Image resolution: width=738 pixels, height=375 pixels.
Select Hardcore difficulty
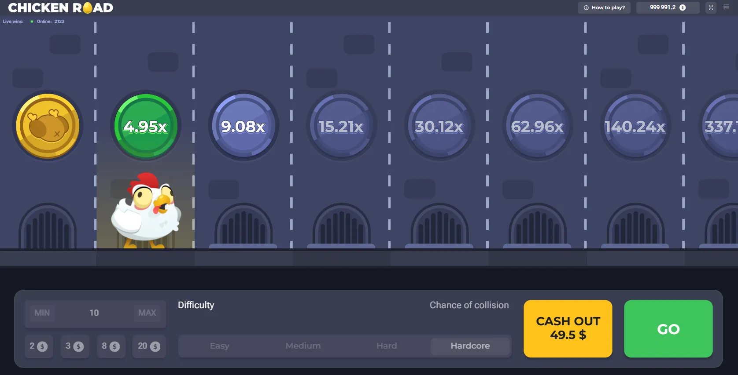(470, 346)
